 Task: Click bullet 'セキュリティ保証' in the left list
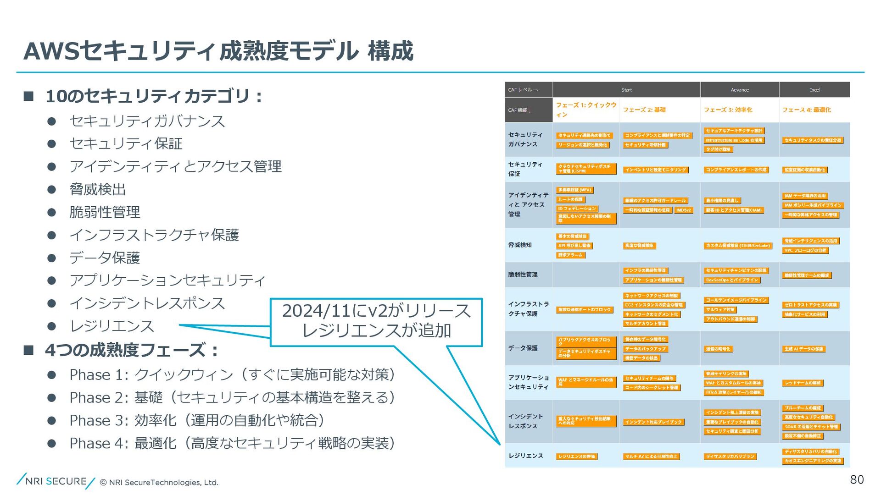coord(126,143)
